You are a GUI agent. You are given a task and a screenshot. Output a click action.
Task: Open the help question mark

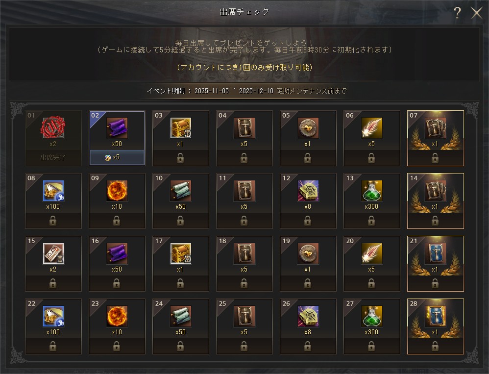point(457,12)
